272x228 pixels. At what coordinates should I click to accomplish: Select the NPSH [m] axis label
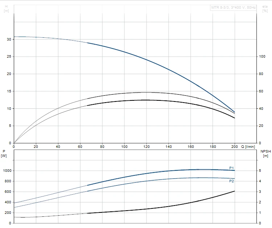pos(265,154)
